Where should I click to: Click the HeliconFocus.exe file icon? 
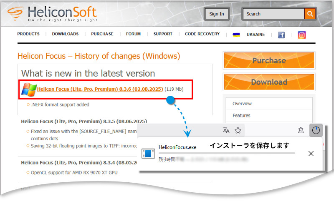pos(148,154)
